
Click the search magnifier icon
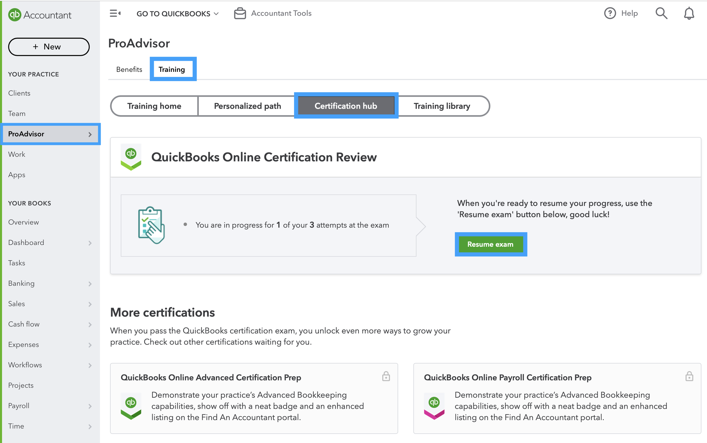tap(661, 14)
